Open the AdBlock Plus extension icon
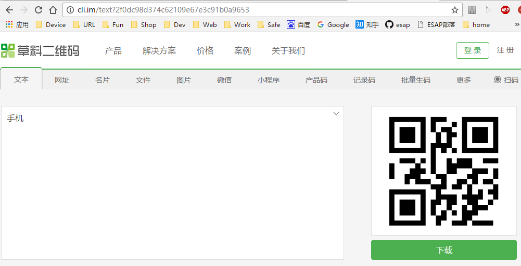Viewport: 521px width, 266px height. 505,10
